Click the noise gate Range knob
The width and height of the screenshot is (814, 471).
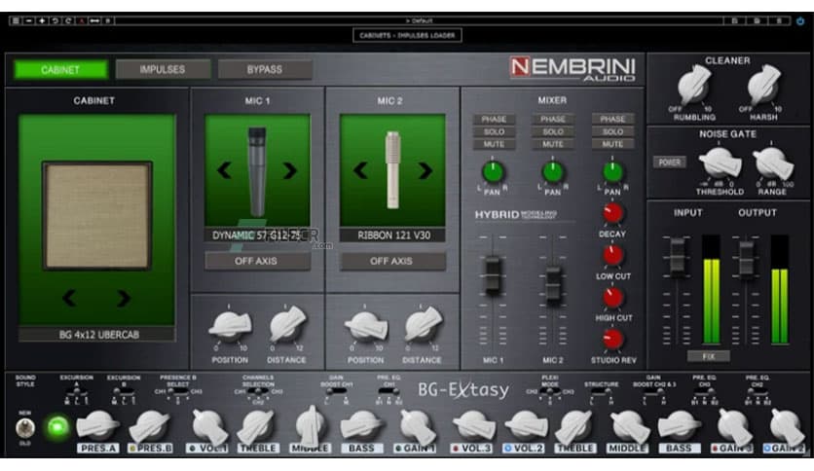tap(772, 163)
